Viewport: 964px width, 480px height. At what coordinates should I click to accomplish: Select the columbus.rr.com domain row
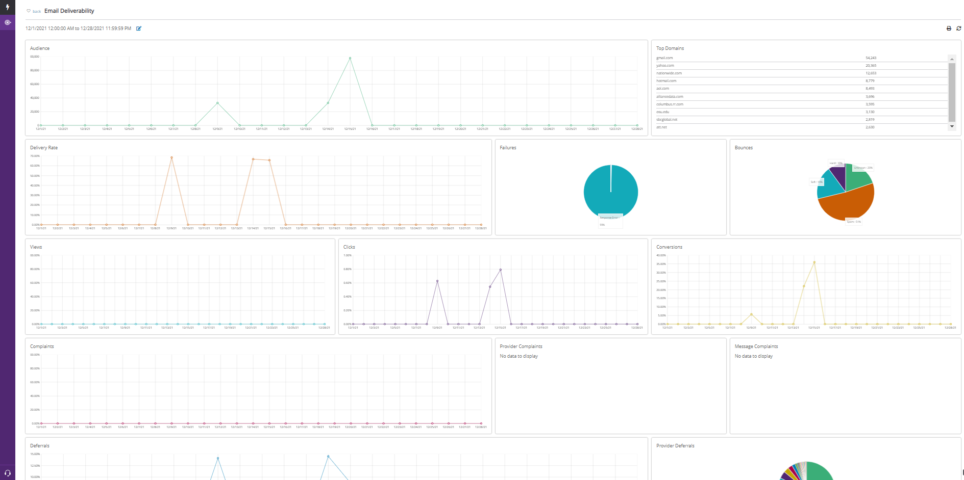[801, 104]
